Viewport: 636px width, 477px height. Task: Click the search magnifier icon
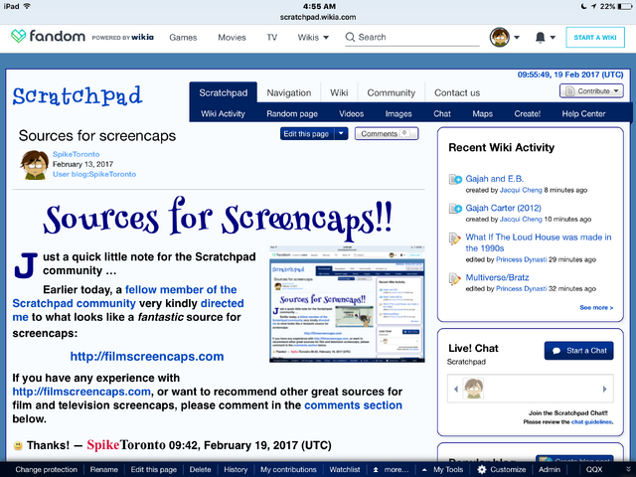pos(350,37)
